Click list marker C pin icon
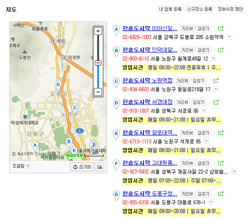The image size is (250, 219). point(116,82)
